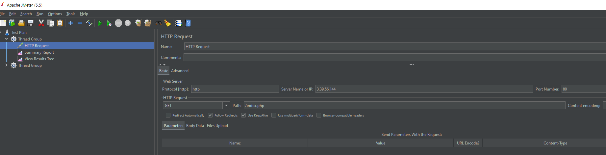Switch to the Basic tab
606x155 pixels.
click(164, 71)
